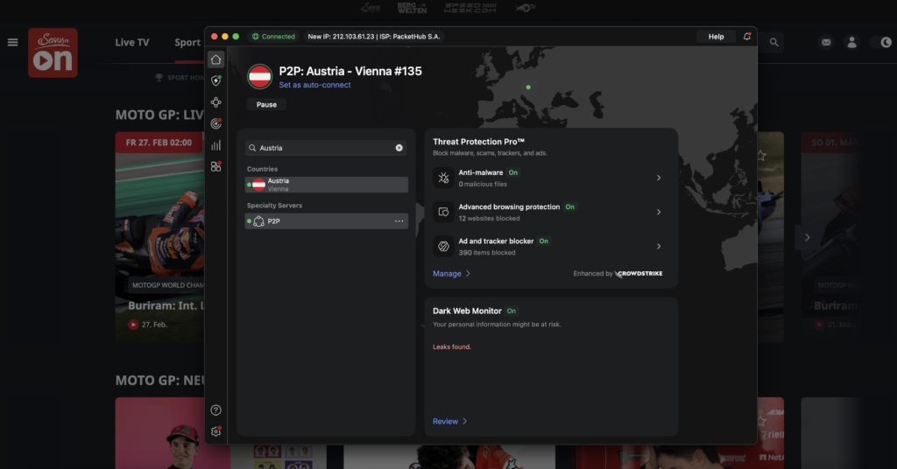Expand Advanced browsing protection chevron
Screen dimensions: 897x469
click(x=659, y=212)
